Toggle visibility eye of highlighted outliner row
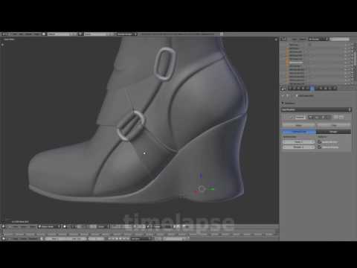 [x=346, y=63]
